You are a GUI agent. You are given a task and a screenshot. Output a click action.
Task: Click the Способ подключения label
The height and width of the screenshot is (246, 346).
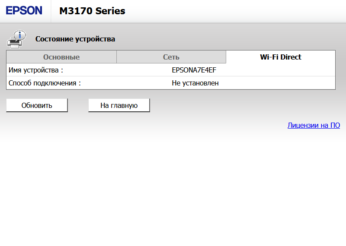click(45, 83)
